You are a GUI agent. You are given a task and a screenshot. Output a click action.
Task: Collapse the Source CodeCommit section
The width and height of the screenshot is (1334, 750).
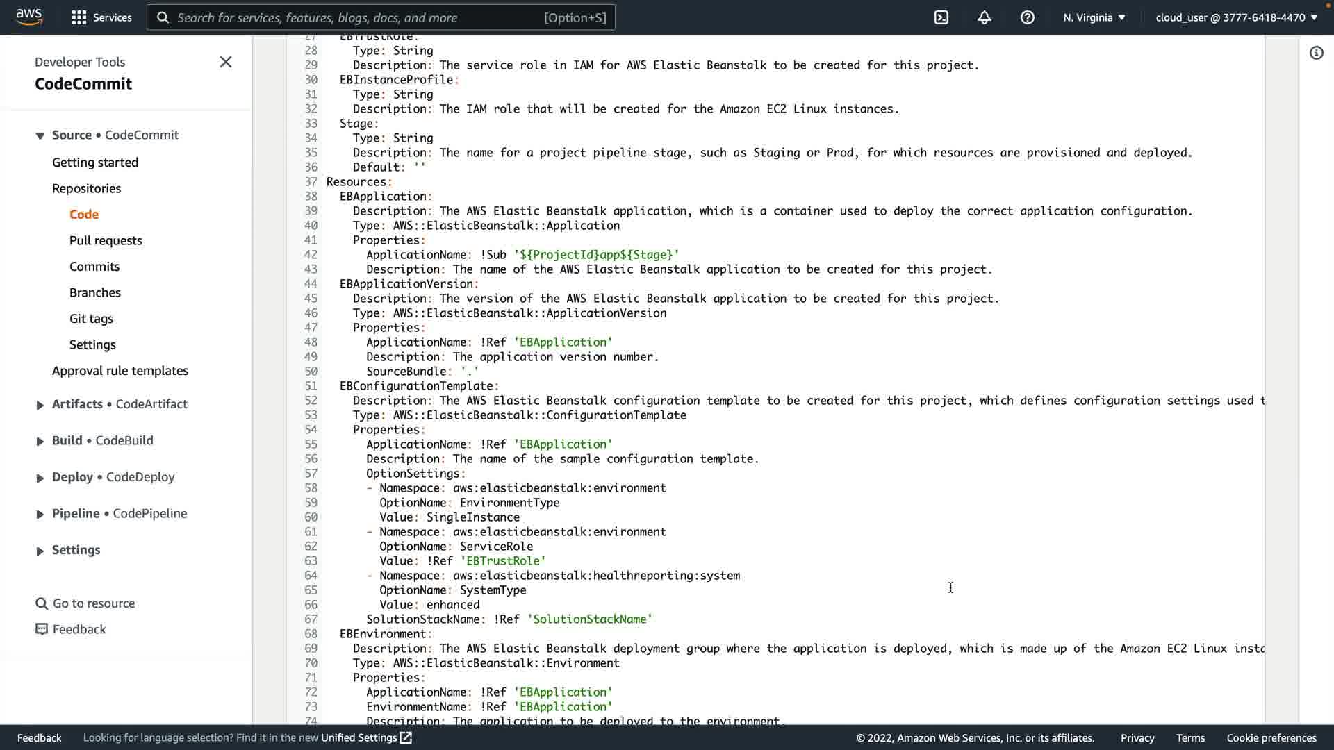[x=40, y=135]
